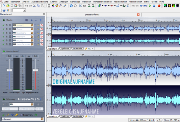The width and height of the screenshot is (180, 122).
Task: Open the Werkzeuge menu
Action: point(75,2)
